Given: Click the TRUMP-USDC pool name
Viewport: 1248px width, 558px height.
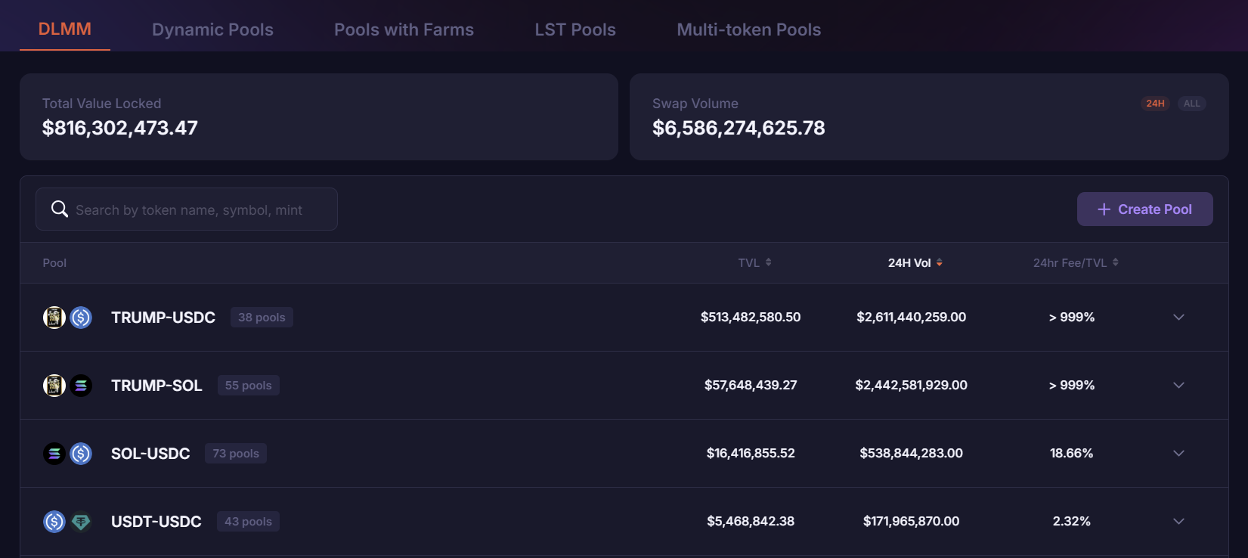Looking at the screenshot, I should click(x=163, y=318).
